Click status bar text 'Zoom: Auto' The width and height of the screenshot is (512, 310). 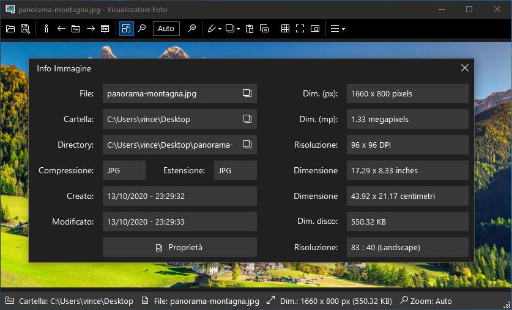tap(431, 301)
